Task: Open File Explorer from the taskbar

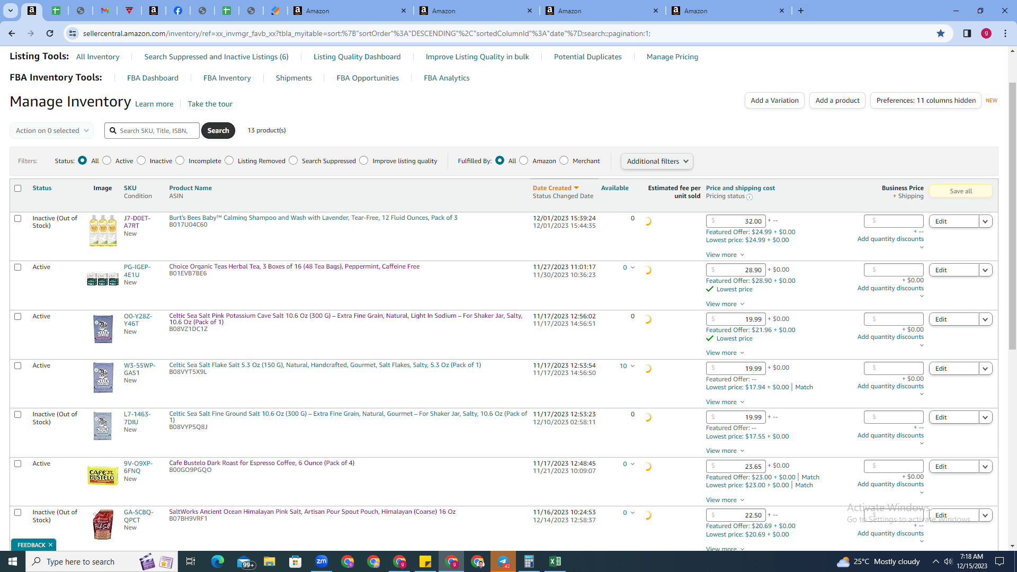Action: (270, 561)
